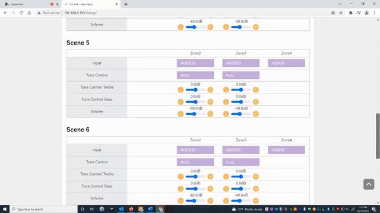Screen dimensions: 380x213
Task: Turn down Scene 5 Zone2 volume minus button
Action: (x=180, y=114)
